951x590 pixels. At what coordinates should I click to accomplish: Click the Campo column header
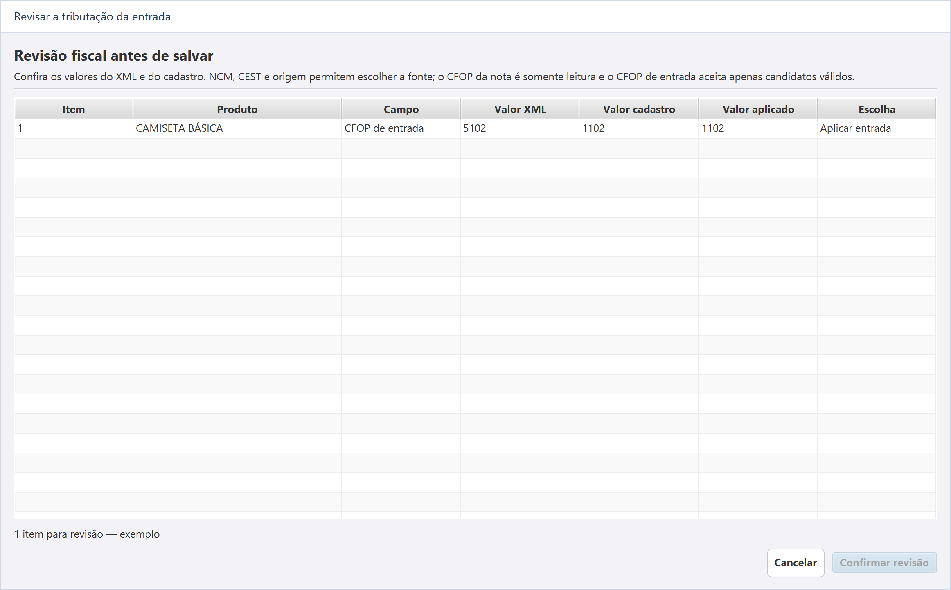pos(401,109)
